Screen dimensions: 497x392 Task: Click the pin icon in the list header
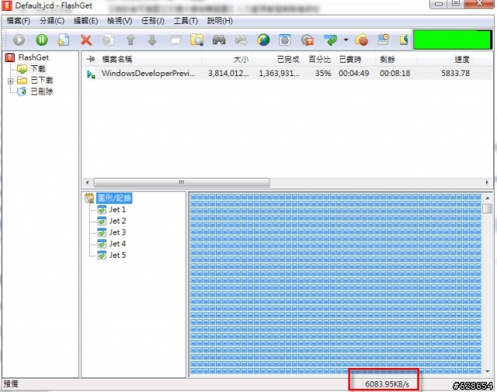[91, 59]
